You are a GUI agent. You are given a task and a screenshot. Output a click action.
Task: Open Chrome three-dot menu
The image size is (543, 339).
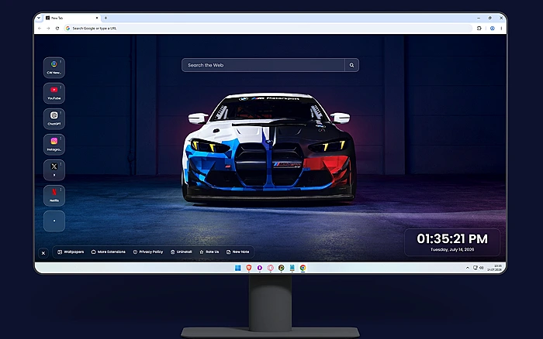click(501, 29)
